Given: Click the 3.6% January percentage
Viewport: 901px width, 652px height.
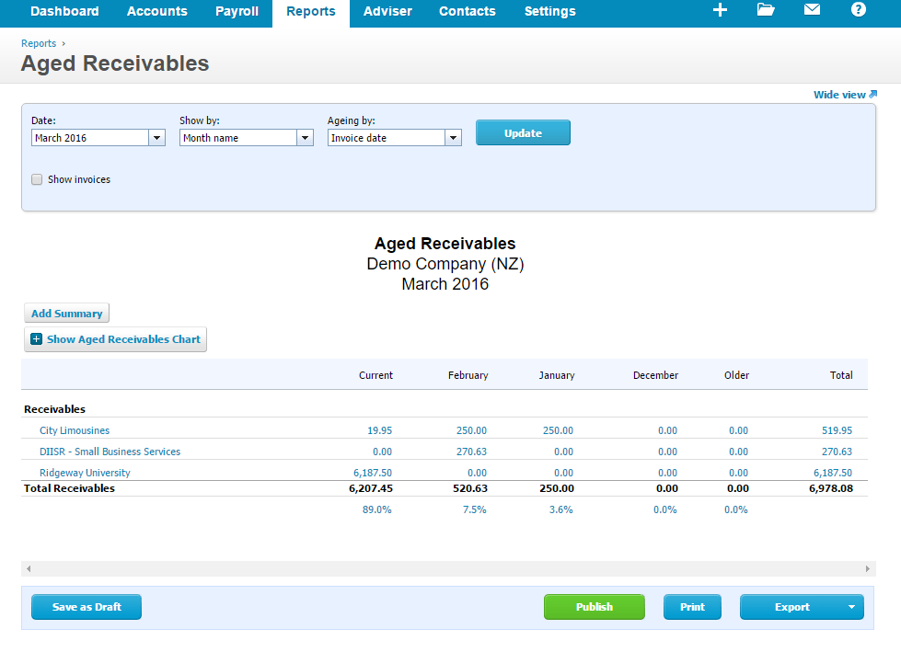Looking at the screenshot, I should (x=561, y=509).
